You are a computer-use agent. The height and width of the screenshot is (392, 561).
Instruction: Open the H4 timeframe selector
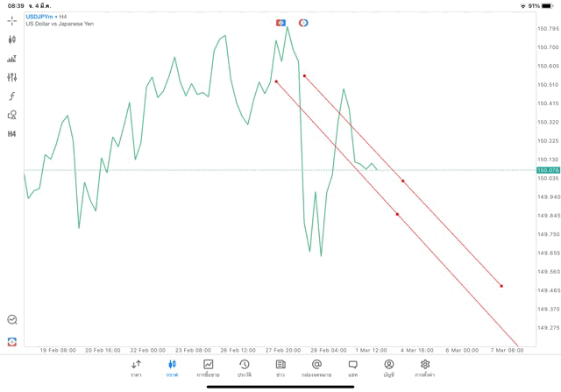[x=12, y=134]
